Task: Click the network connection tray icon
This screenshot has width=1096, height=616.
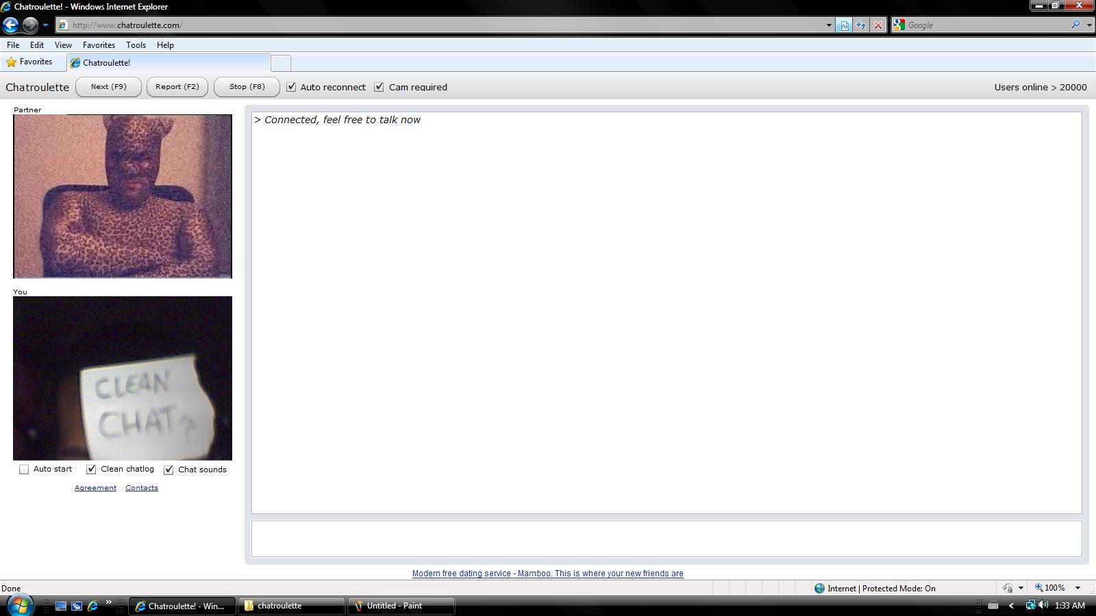Action: (1030, 605)
